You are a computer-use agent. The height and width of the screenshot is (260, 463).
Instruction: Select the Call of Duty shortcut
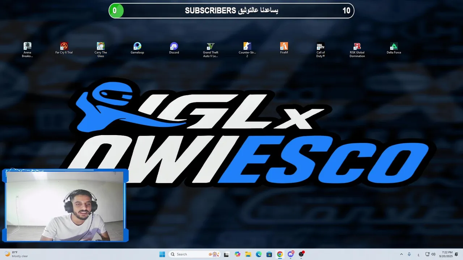tap(320, 50)
